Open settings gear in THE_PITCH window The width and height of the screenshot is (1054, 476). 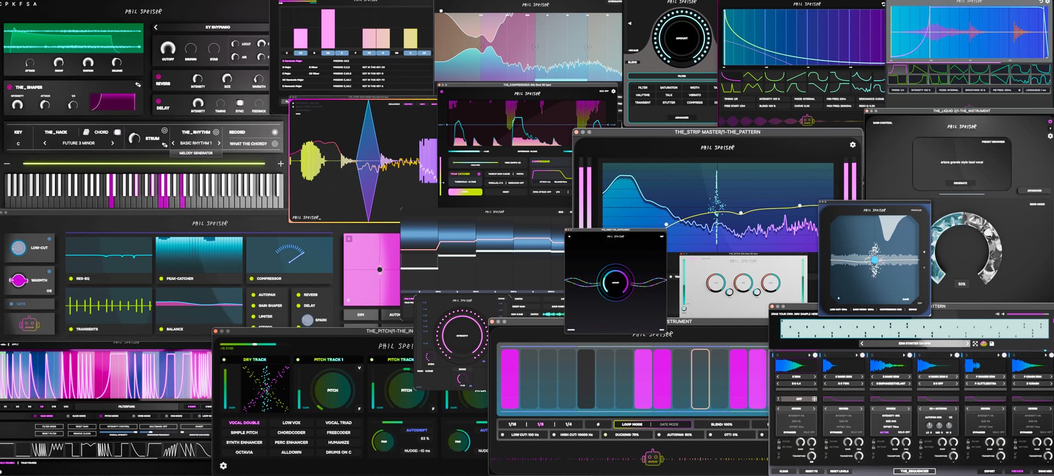(x=223, y=466)
